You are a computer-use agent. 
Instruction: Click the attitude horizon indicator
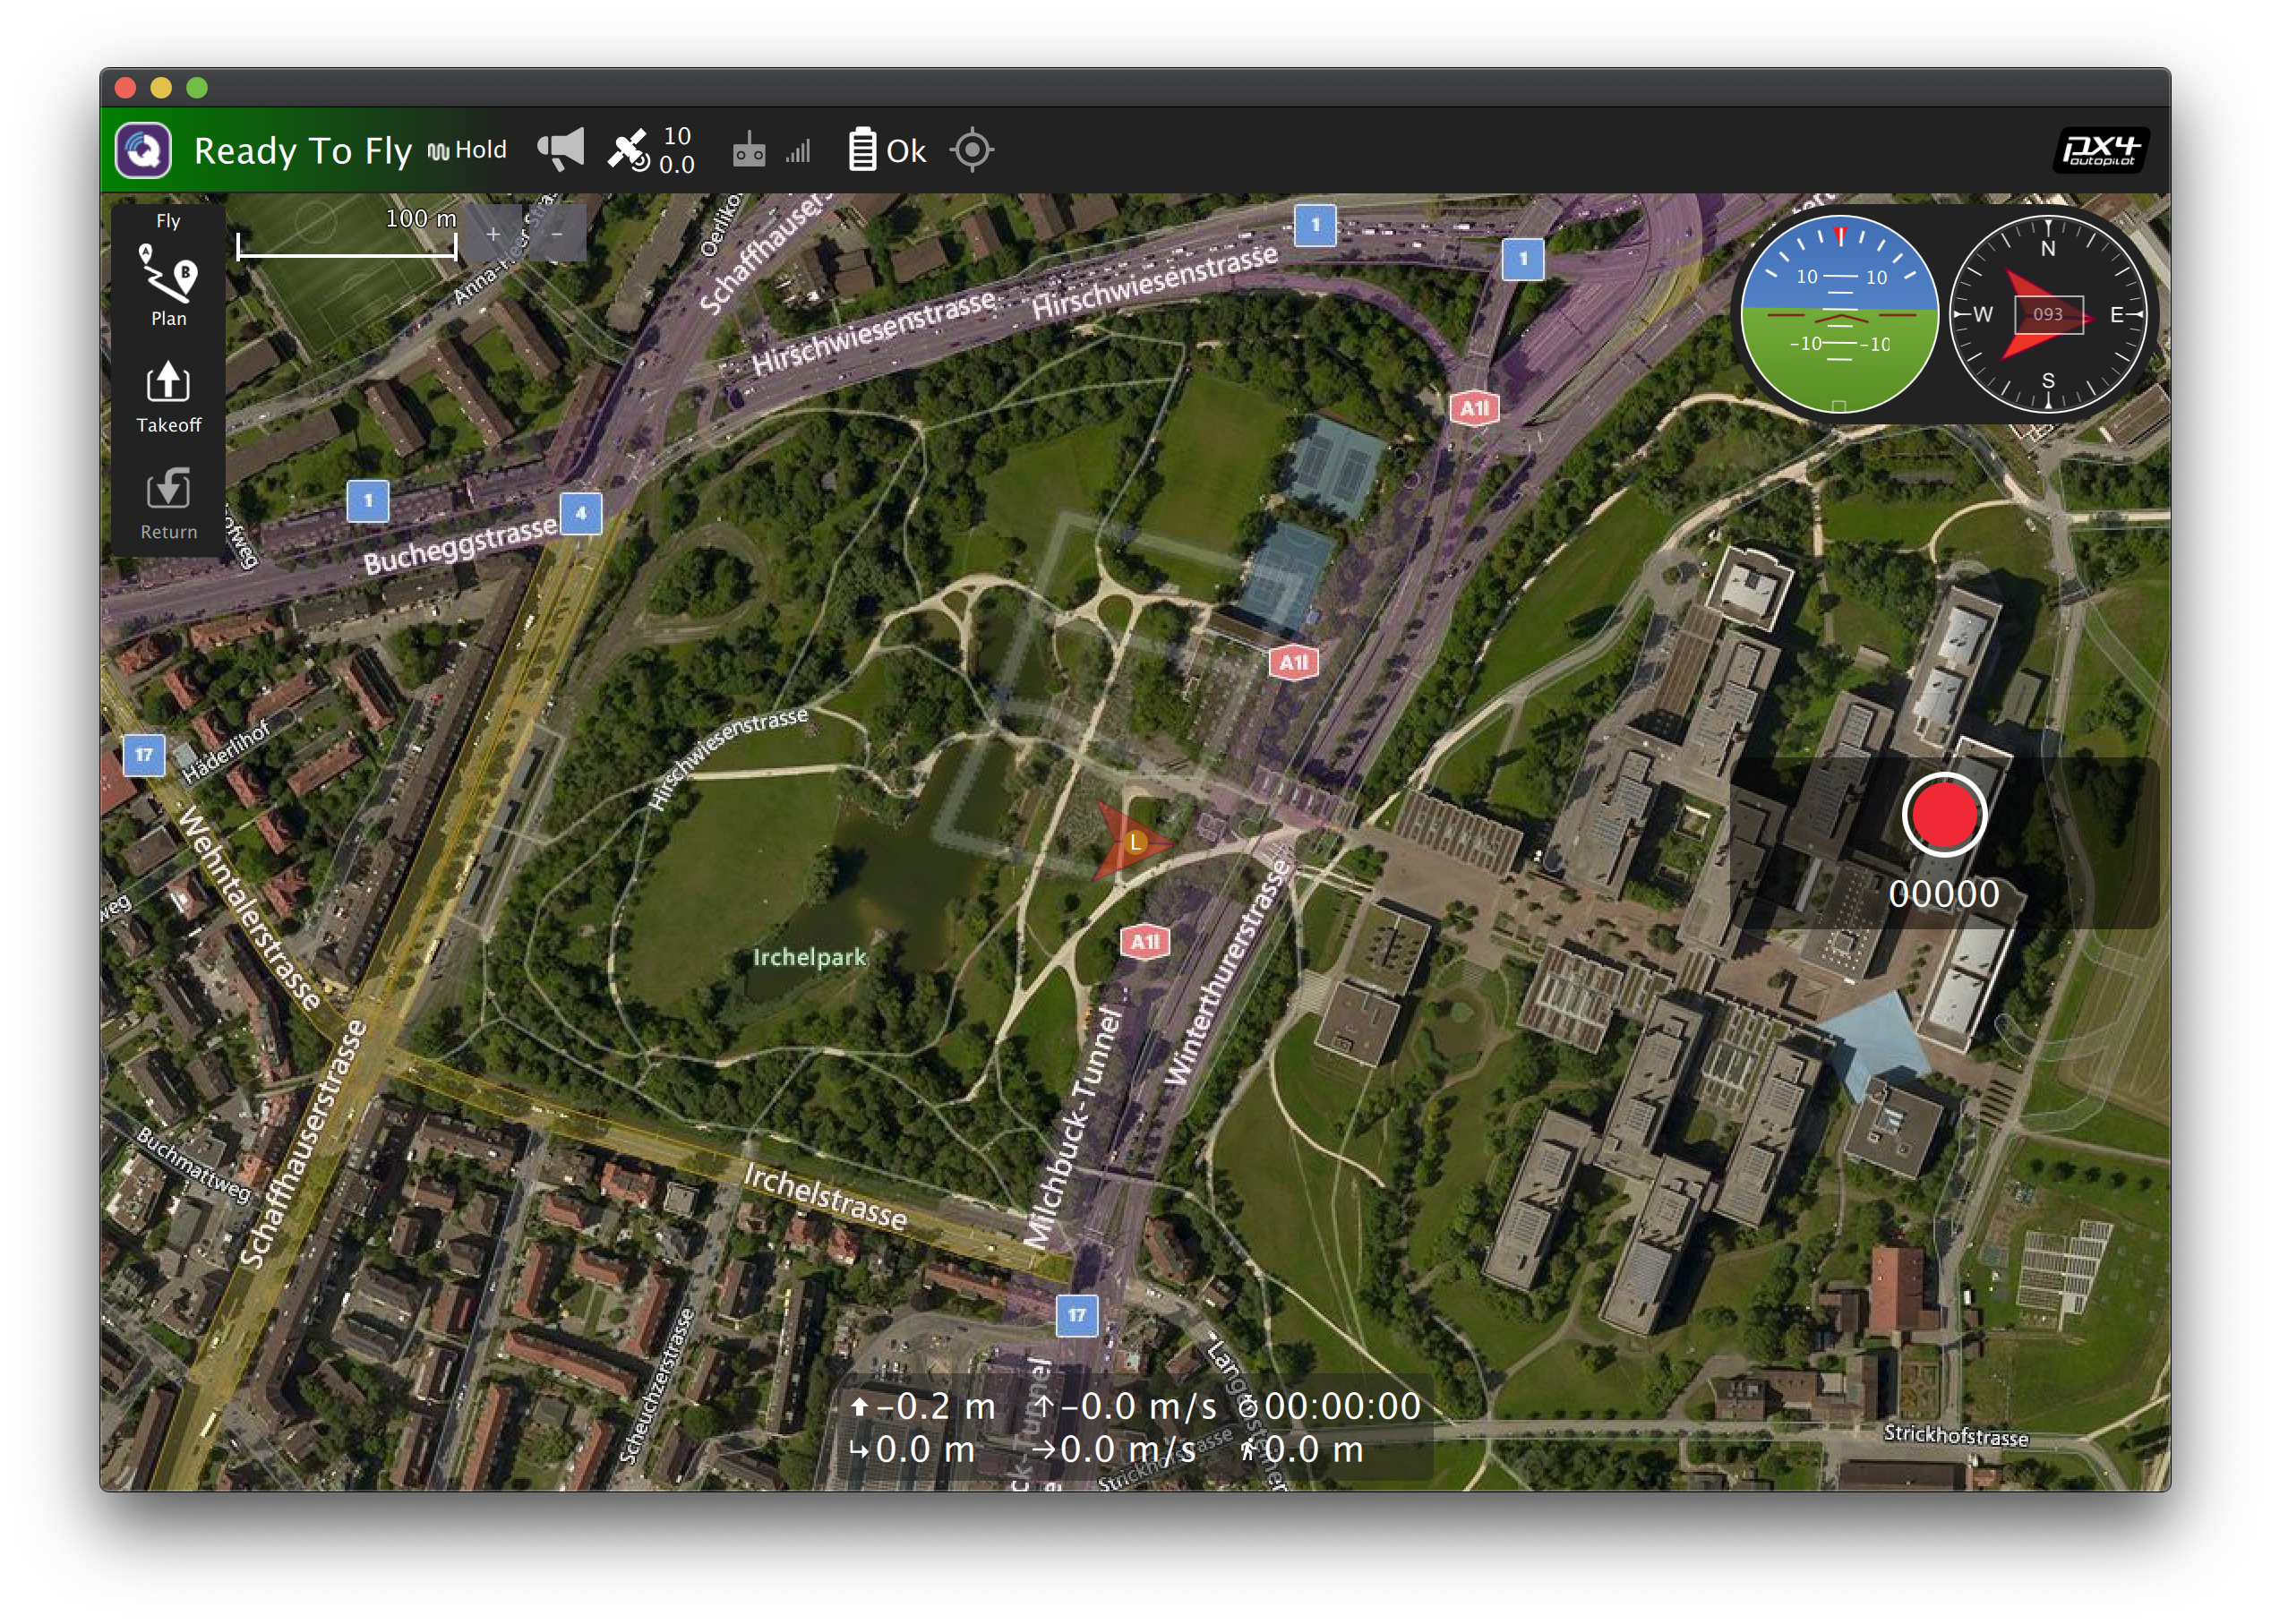(x=1839, y=314)
